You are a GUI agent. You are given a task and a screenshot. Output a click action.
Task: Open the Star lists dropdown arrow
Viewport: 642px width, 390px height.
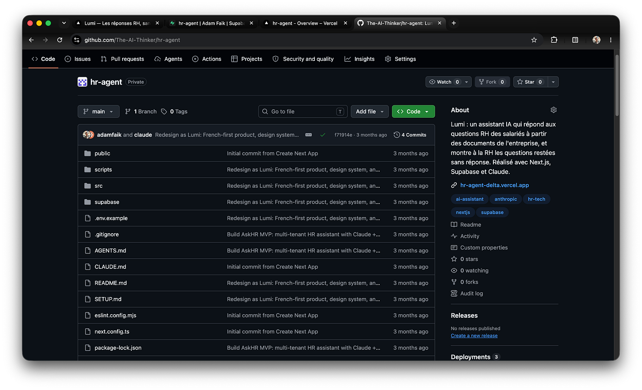click(553, 82)
